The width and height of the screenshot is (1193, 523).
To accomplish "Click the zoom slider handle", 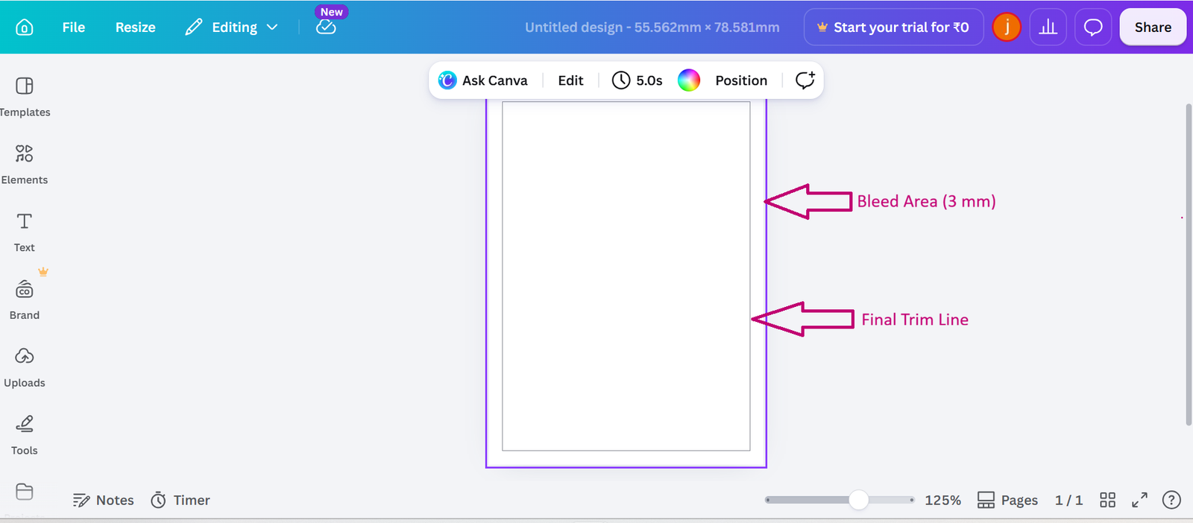I will [x=859, y=500].
